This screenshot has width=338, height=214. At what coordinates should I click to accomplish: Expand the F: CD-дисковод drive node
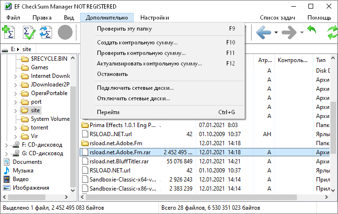pos(6,145)
